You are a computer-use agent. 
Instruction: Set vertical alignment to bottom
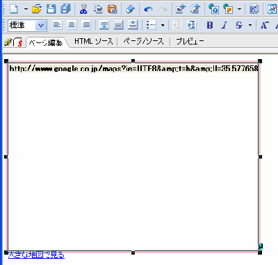coord(133,25)
